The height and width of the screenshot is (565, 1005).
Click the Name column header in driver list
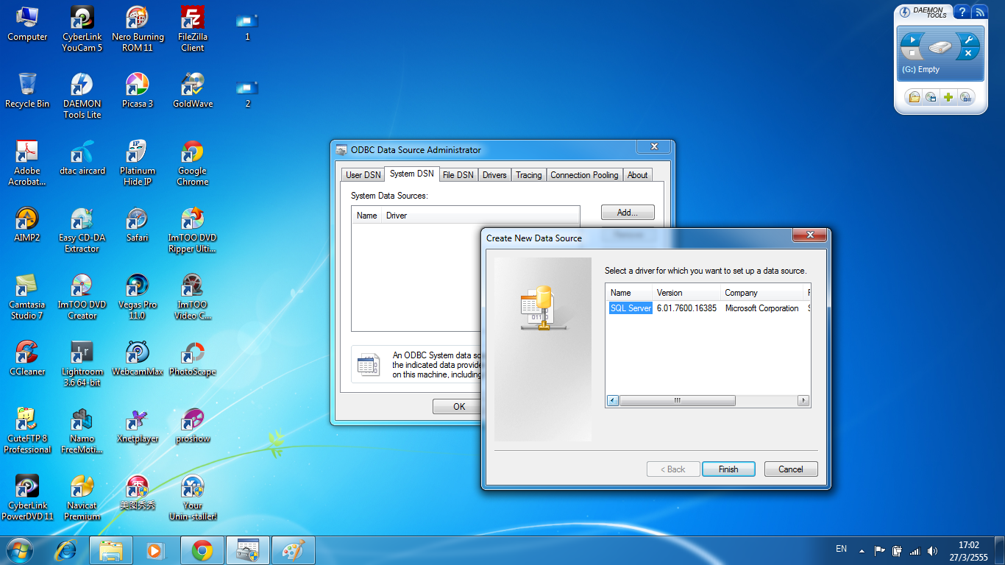click(x=629, y=293)
